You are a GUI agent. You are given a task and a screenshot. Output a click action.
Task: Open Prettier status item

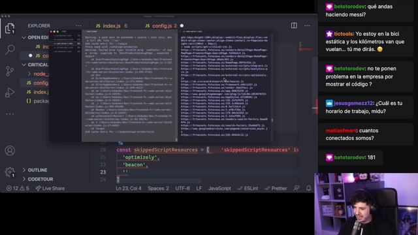point(276,189)
